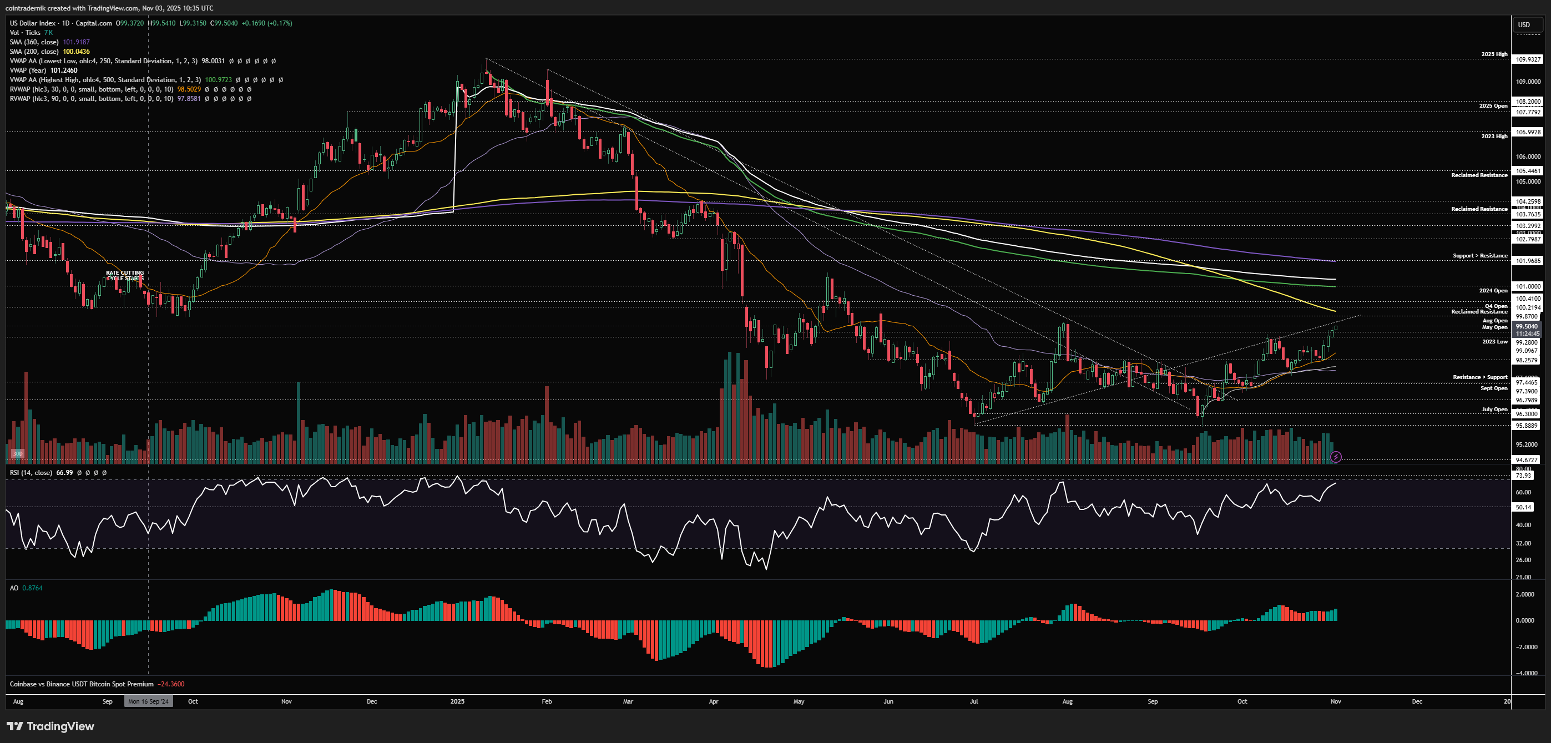This screenshot has height=743, width=1551.
Task: Click the SMA (360, close) legend entry
Action: [x=34, y=42]
